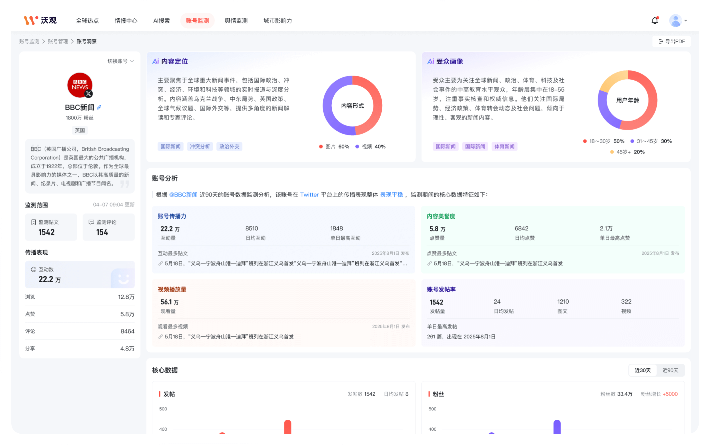Click the bookmark icon beside 监测贴文
Image resolution: width=710 pixels, height=445 pixels.
33,222
